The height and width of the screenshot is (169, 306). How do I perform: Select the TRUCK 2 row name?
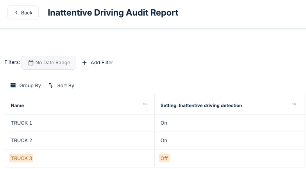coord(21,140)
